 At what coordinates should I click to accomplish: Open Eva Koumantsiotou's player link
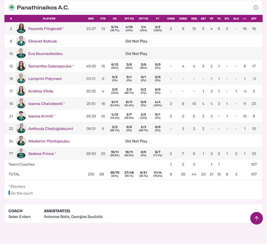tap(45, 54)
